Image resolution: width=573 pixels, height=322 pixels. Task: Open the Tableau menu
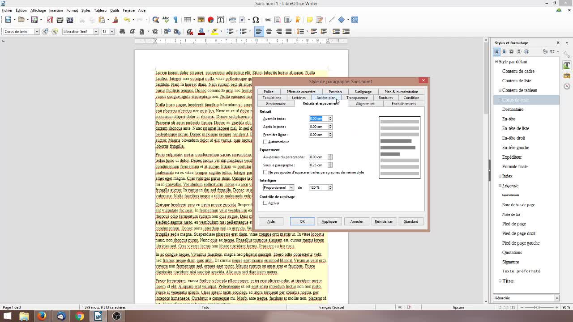click(100, 10)
